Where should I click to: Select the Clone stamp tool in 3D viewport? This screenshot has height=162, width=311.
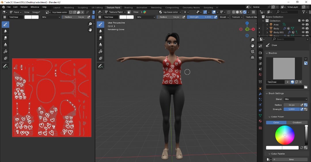[100, 45]
